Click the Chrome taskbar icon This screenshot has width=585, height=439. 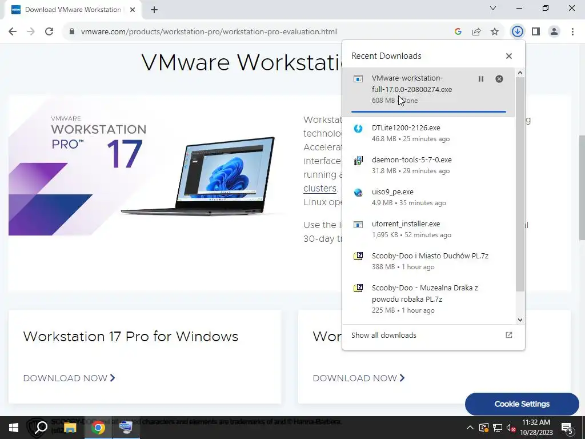(98, 428)
